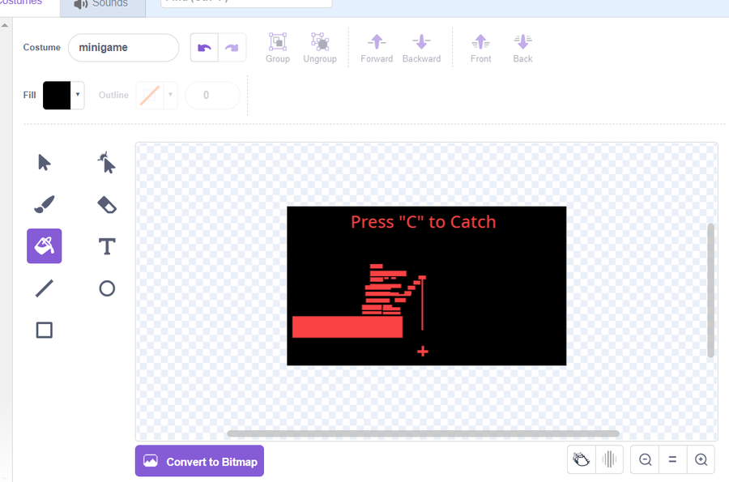Select the Eraser tool
729x482 pixels.
tap(107, 204)
